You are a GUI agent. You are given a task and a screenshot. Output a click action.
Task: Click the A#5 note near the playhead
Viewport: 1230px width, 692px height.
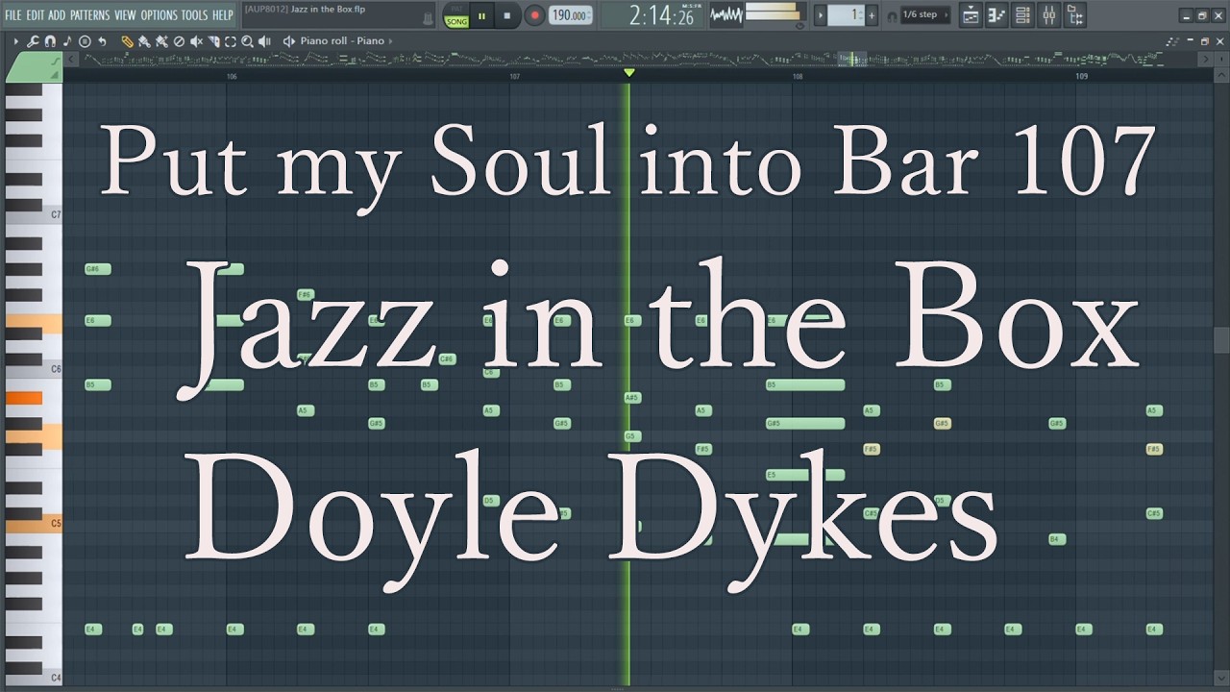pyautogui.click(x=631, y=398)
